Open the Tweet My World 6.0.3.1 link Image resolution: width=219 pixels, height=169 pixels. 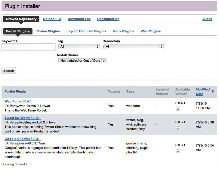click(23, 118)
